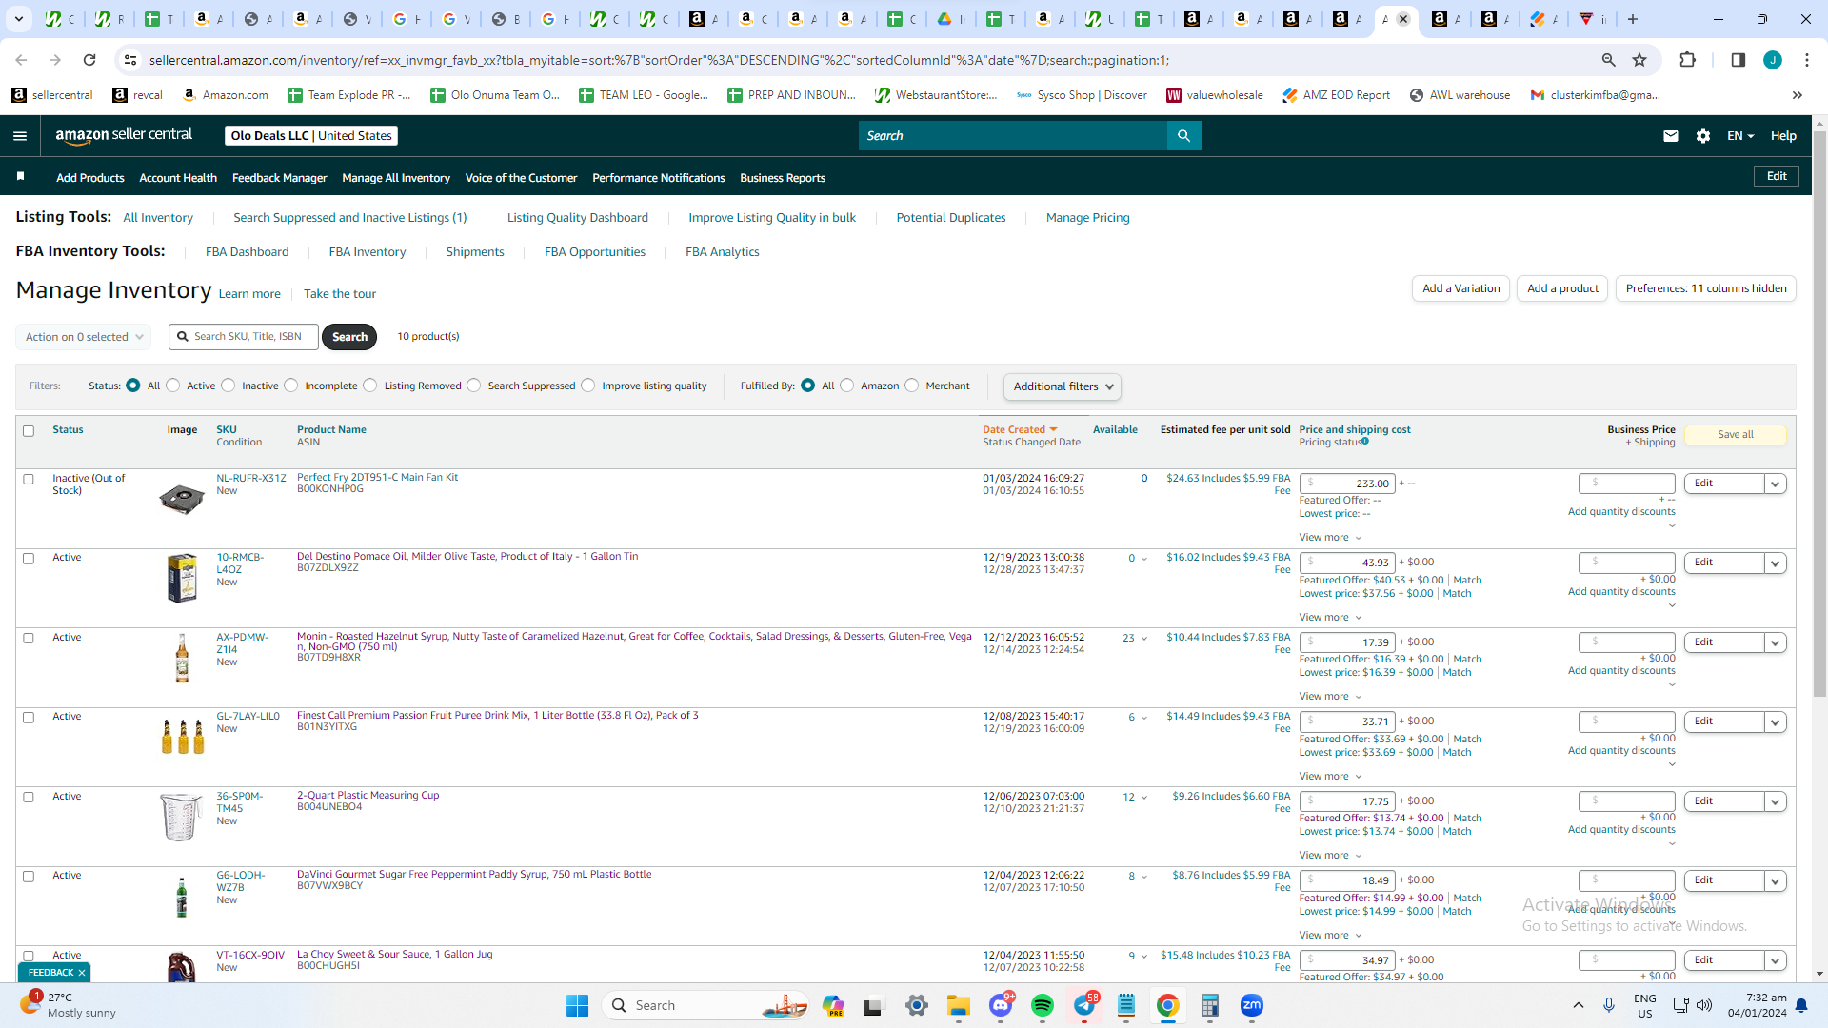The height and width of the screenshot is (1028, 1828).
Task: Click the search magnifier button in header
Action: [x=1183, y=136]
